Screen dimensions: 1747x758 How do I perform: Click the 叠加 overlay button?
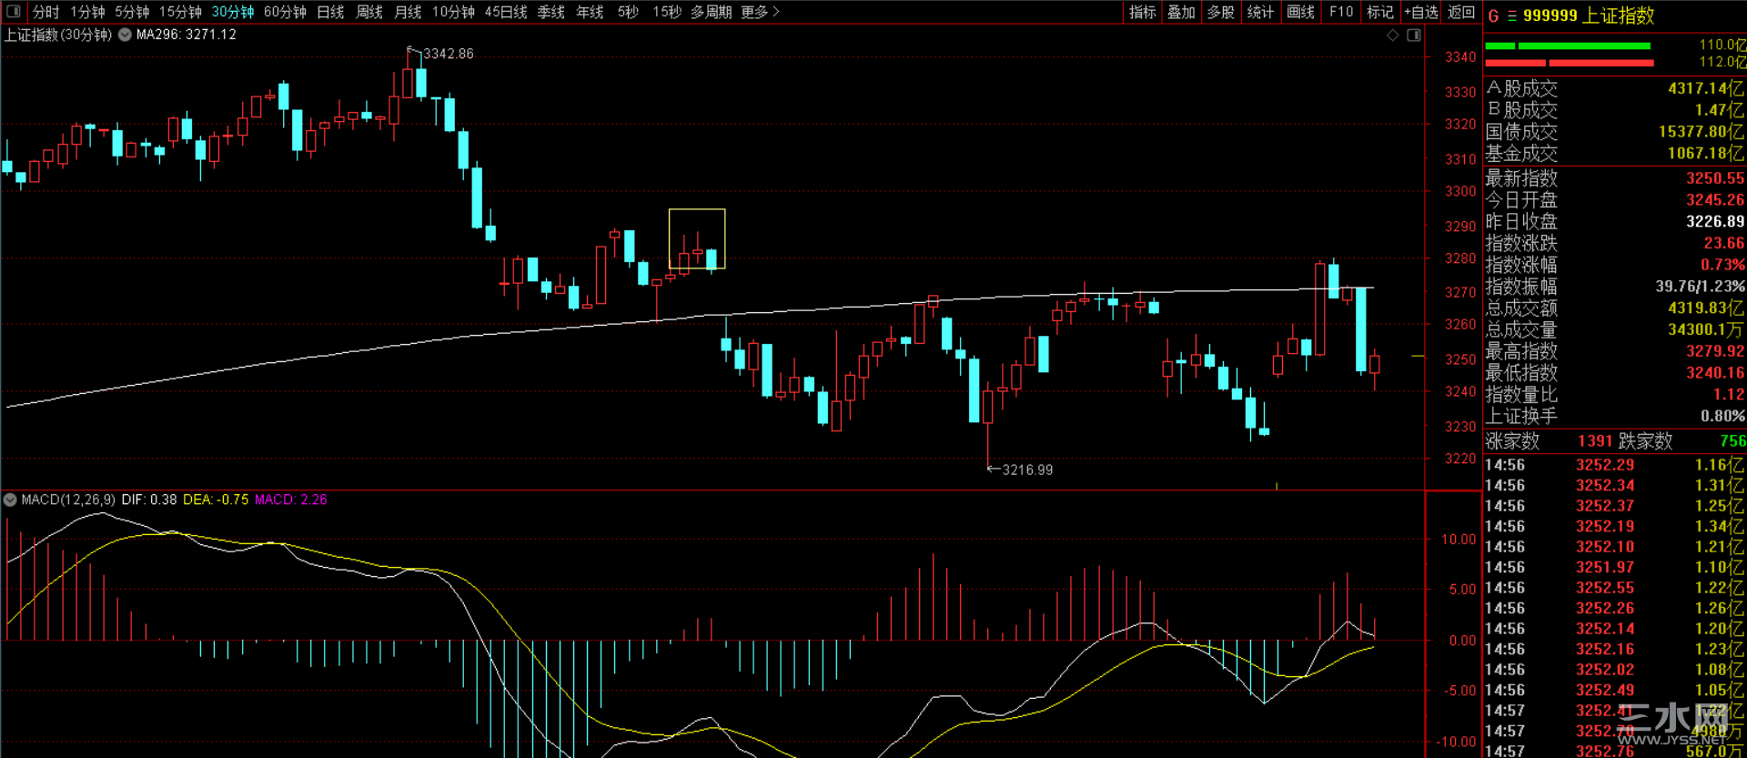click(x=1182, y=12)
